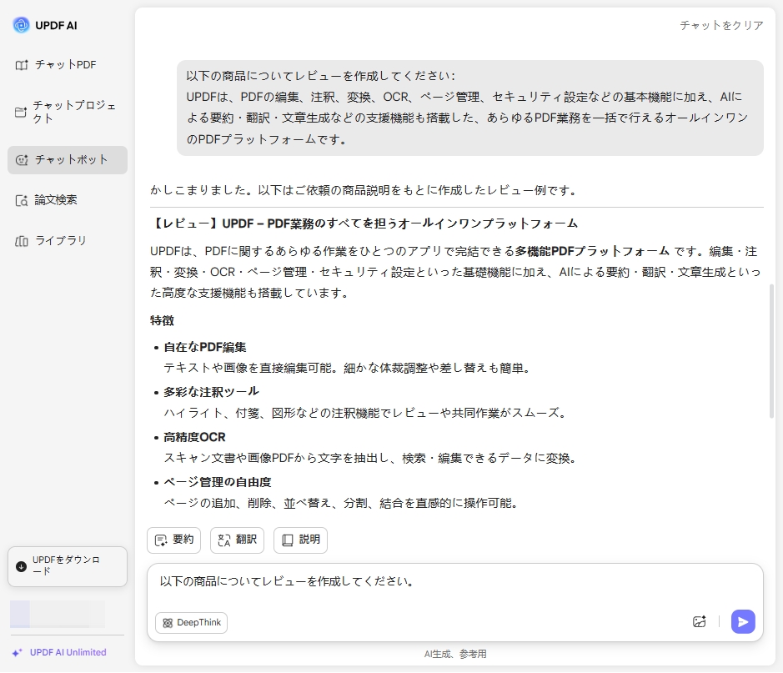Open チャットPDF from the sidebar
Image resolution: width=783 pixels, height=673 pixels.
pos(67,65)
